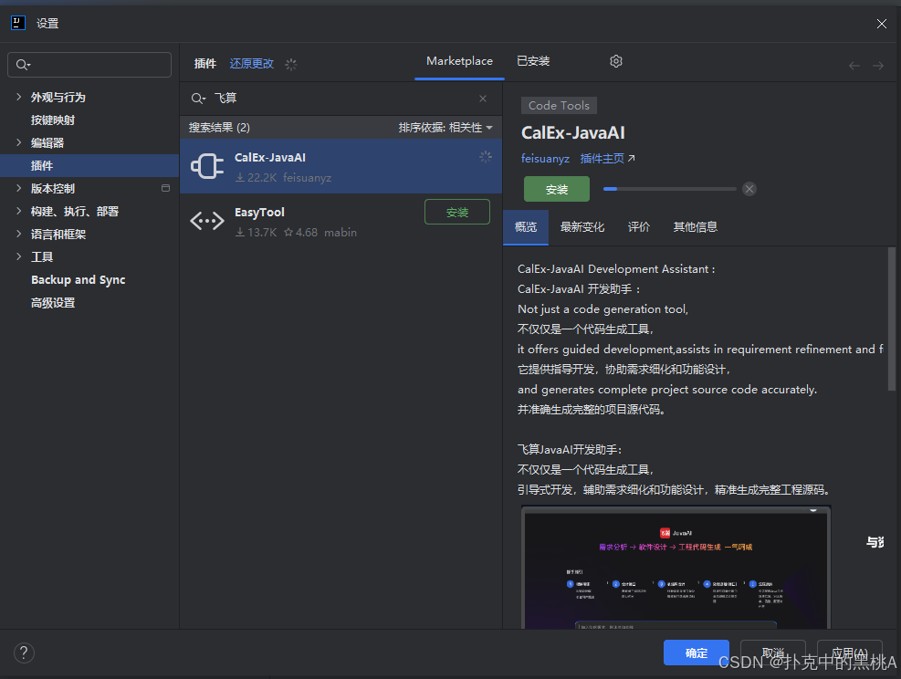Screen dimensions: 901x679
Task: Open the 评价 reviews tab
Action: (x=638, y=227)
